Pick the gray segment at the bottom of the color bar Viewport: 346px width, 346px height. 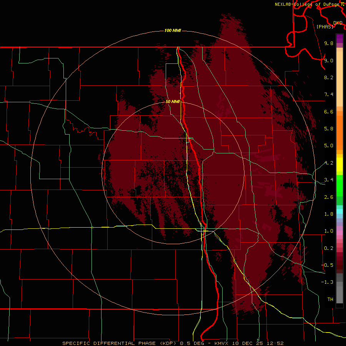[x=339, y=293]
